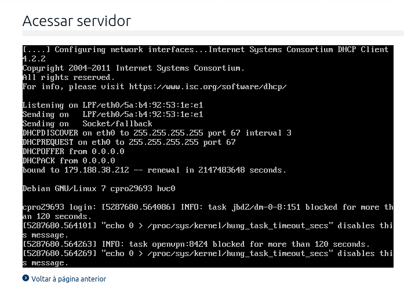Click the All rights reserved line
The width and height of the screenshot is (404, 285).
pyautogui.click(x=68, y=77)
